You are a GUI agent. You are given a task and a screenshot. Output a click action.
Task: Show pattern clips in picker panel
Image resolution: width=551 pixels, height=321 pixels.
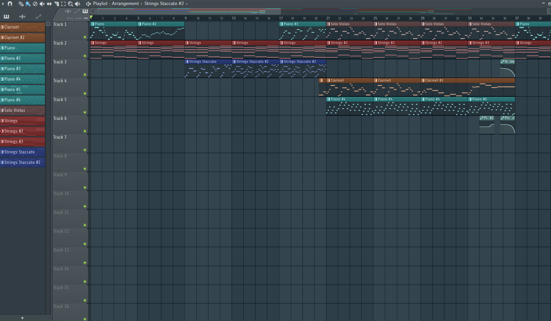click(x=6, y=16)
